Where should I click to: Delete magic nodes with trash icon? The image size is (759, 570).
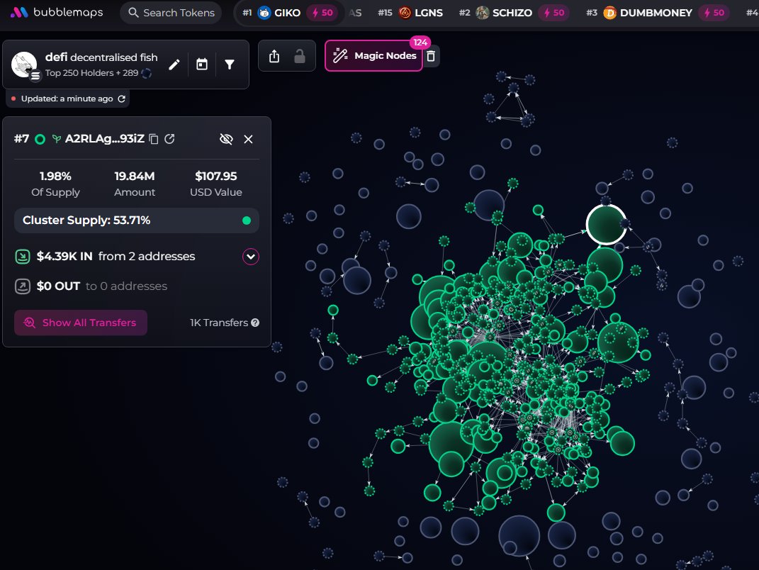[431, 56]
